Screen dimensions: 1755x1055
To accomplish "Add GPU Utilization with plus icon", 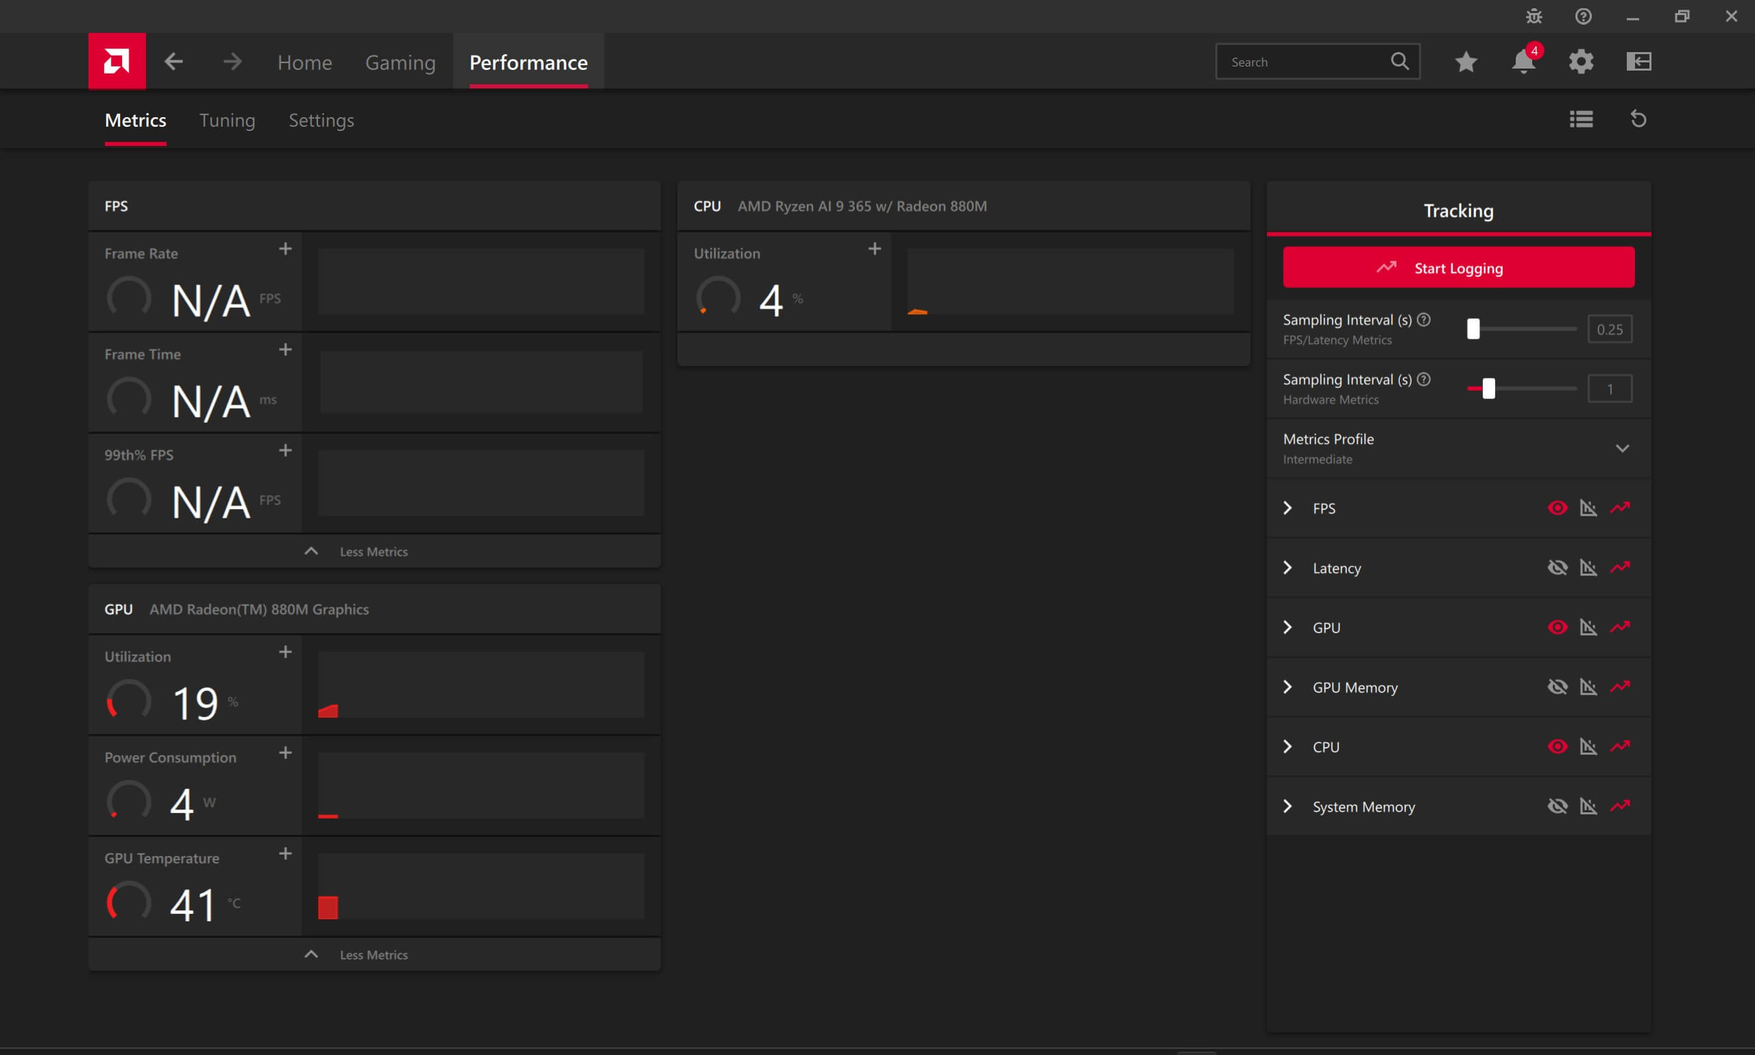I will point(285,652).
